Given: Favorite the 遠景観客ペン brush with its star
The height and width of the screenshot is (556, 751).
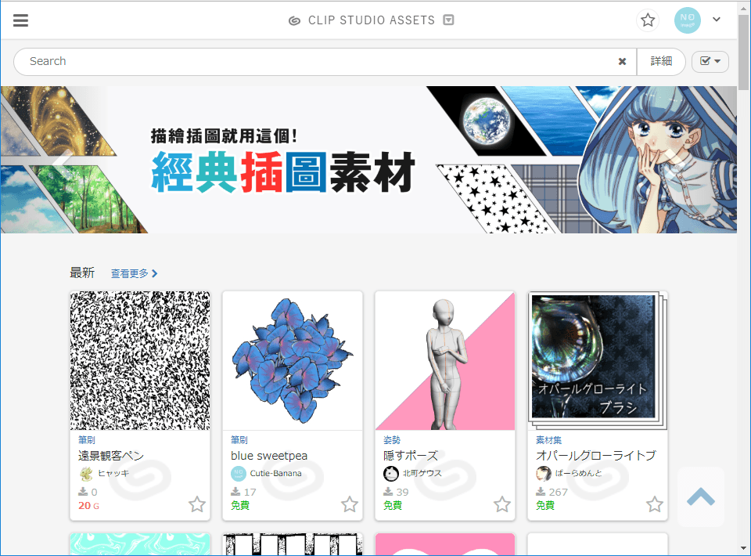Looking at the screenshot, I should pos(197,505).
